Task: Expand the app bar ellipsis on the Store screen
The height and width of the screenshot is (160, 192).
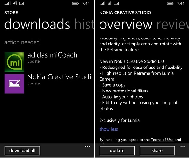Action: pyautogui.click(x=87, y=146)
